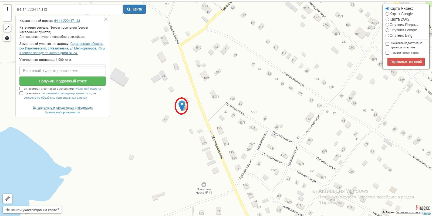Enable Показать кадастровые границы участков checkbox
This screenshot has width=432, height=216.
[x=387, y=44]
